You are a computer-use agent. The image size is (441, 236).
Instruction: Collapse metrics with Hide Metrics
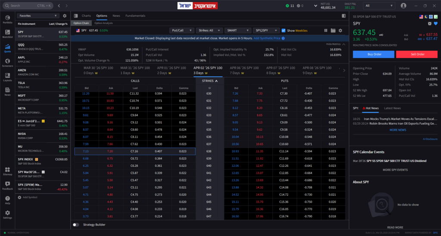click(x=335, y=44)
